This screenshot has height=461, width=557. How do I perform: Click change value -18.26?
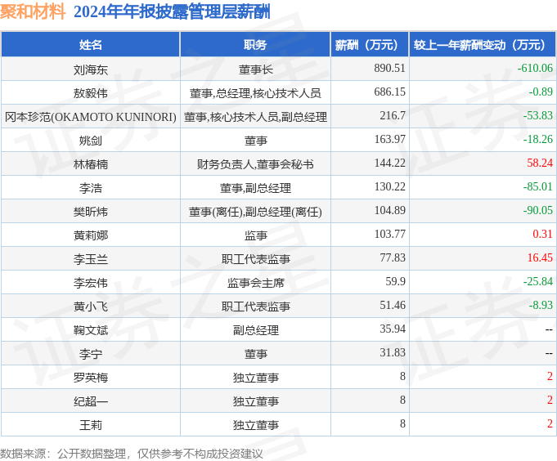point(538,139)
